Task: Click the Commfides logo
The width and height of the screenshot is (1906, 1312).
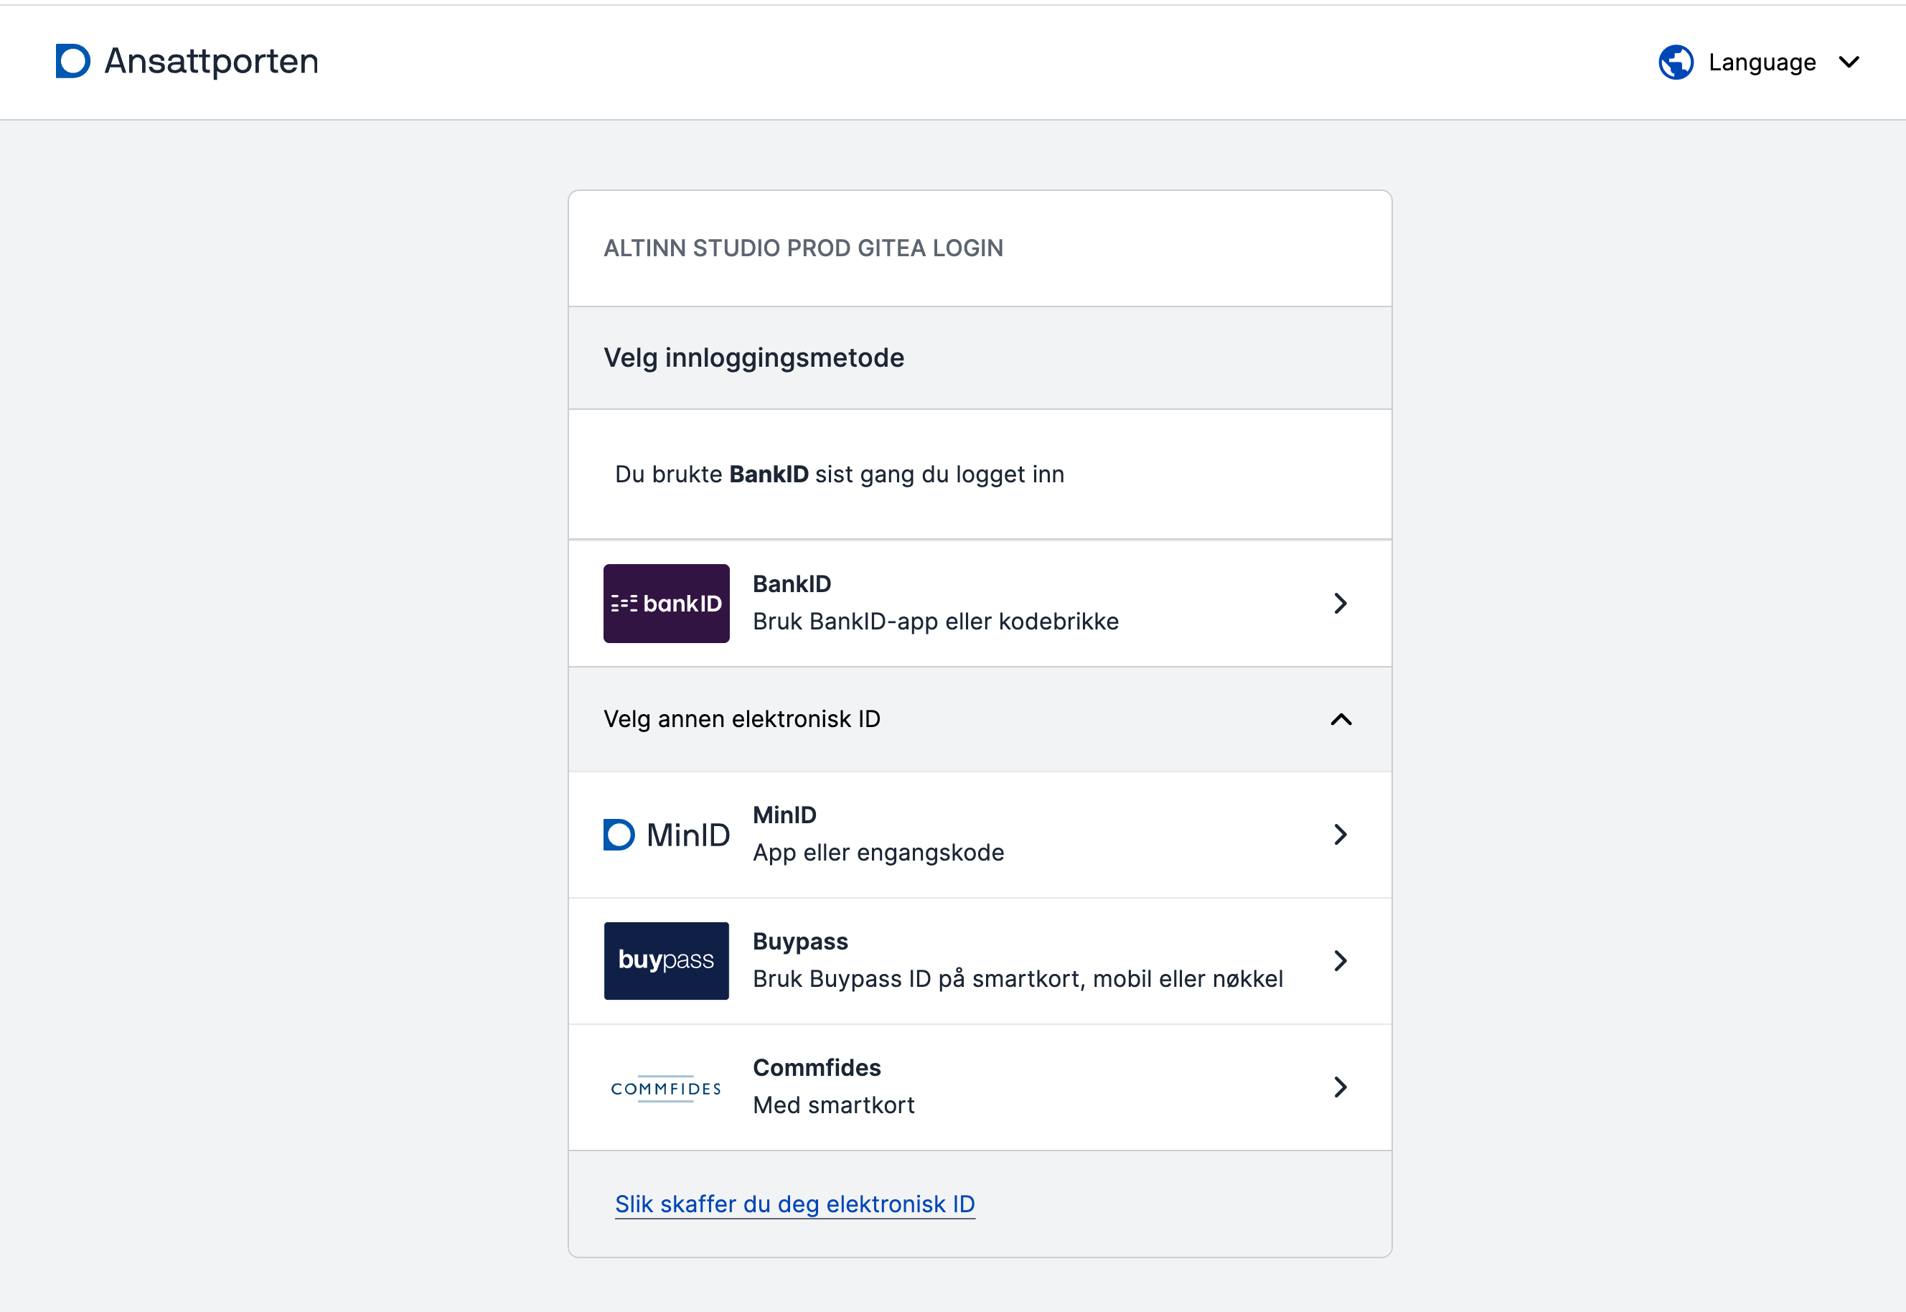Action: pyautogui.click(x=666, y=1087)
